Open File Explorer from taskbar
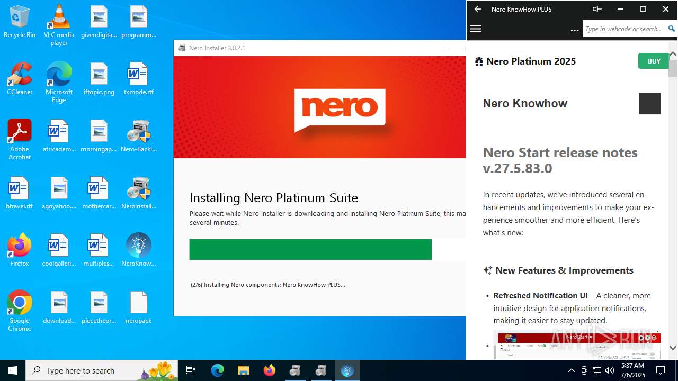Image resolution: width=678 pixels, height=381 pixels. pos(243,370)
